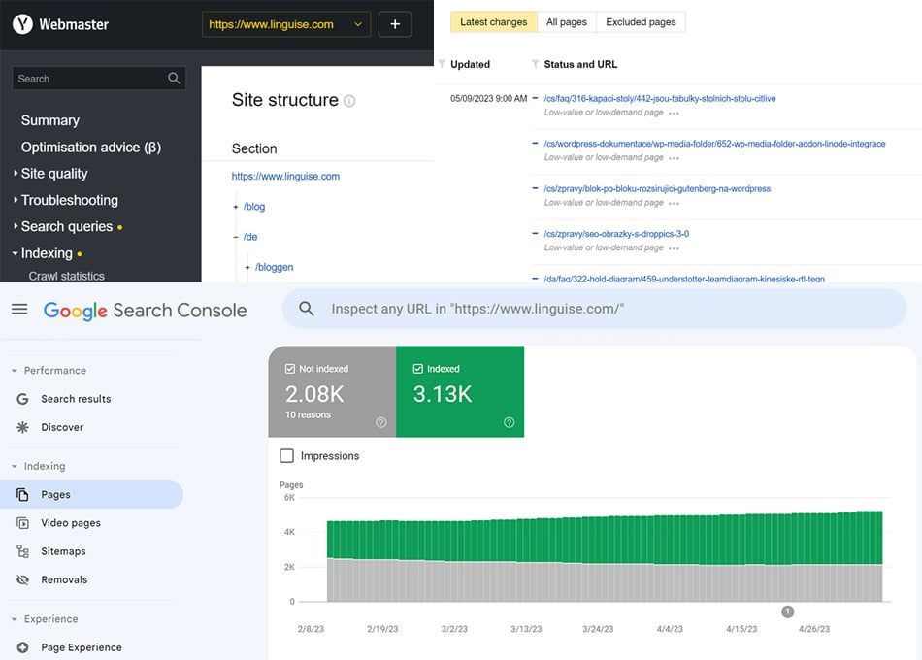This screenshot has height=660, width=922.
Task: Open the ellipsis after the blok-po-bloku row
Action: (674, 204)
